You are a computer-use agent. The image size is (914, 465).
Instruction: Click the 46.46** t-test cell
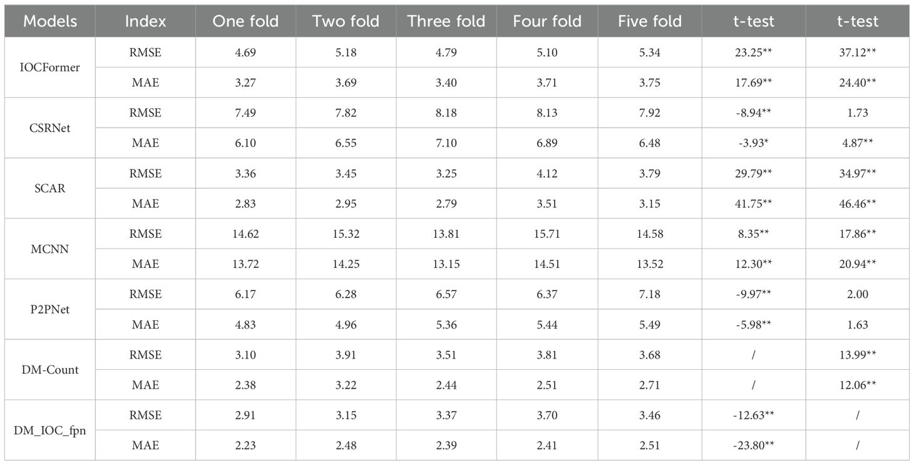[857, 203]
